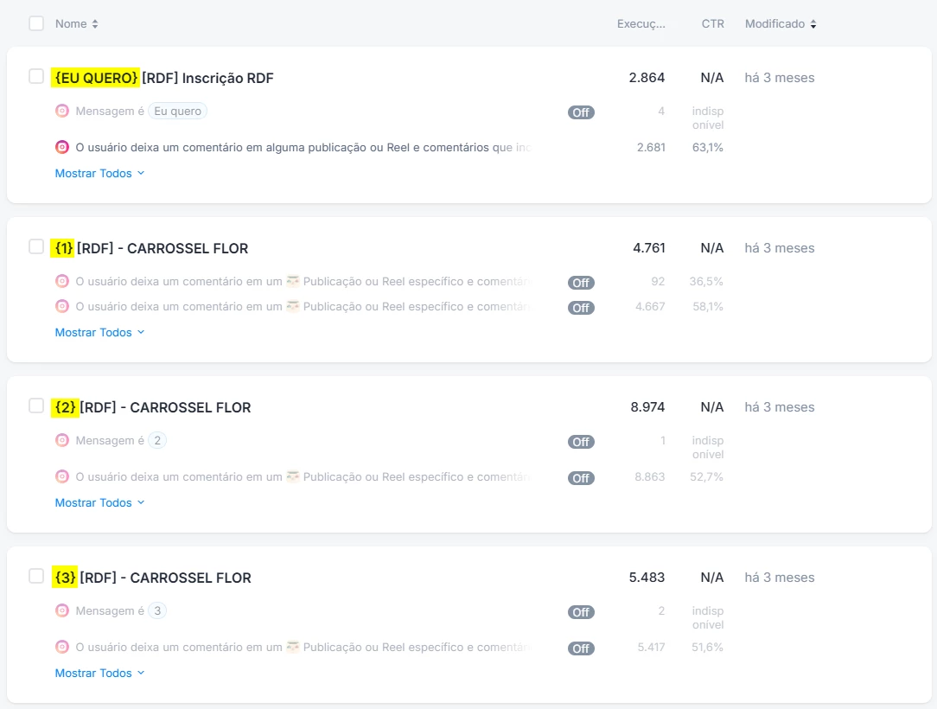The width and height of the screenshot is (937, 709).
Task: Click Instagram icon beside 'Mensagem é 3'
Action: (x=62, y=610)
